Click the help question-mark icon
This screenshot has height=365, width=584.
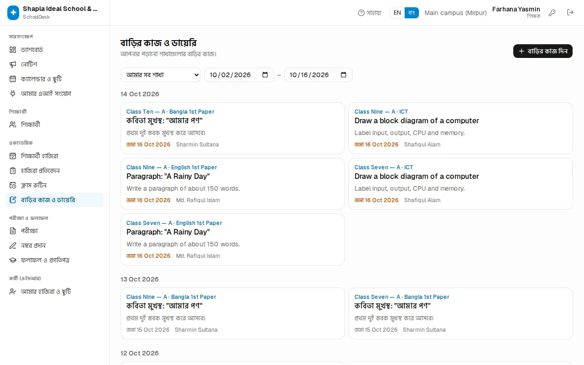click(x=361, y=13)
